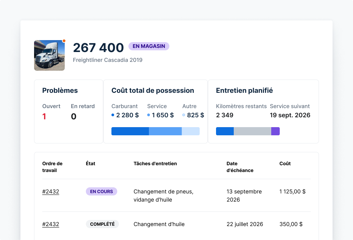Click the EN COURS status badge
This screenshot has height=240, width=353.
click(x=102, y=191)
